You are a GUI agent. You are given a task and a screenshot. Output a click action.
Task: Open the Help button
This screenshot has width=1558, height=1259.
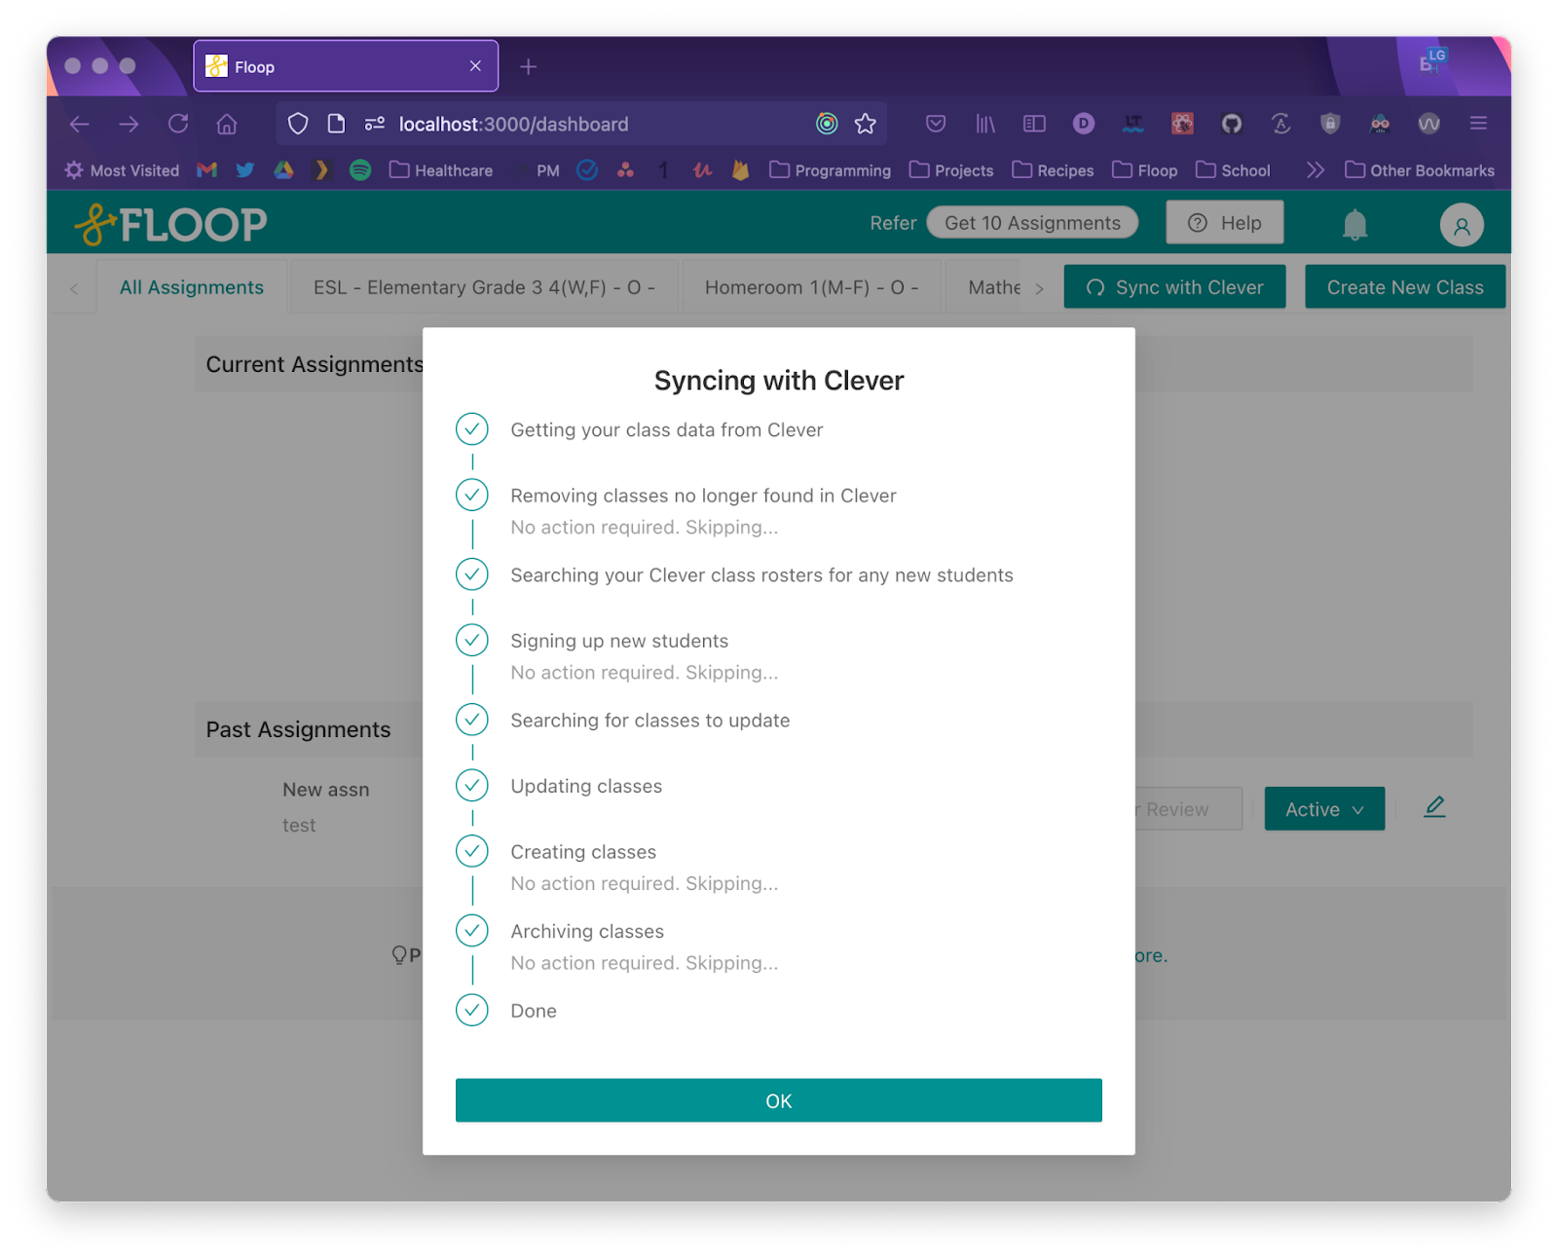tap(1225, 223)
